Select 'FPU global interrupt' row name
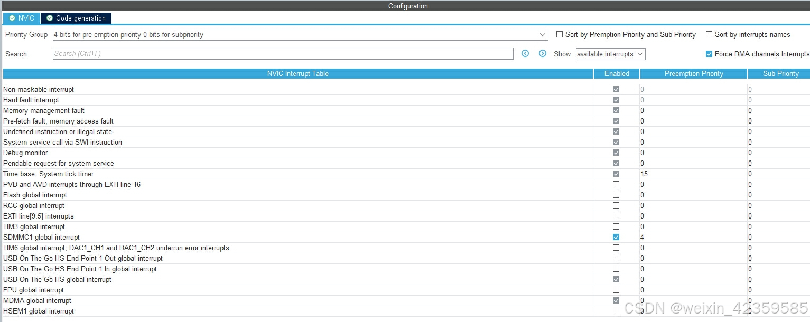 point(33,290)
